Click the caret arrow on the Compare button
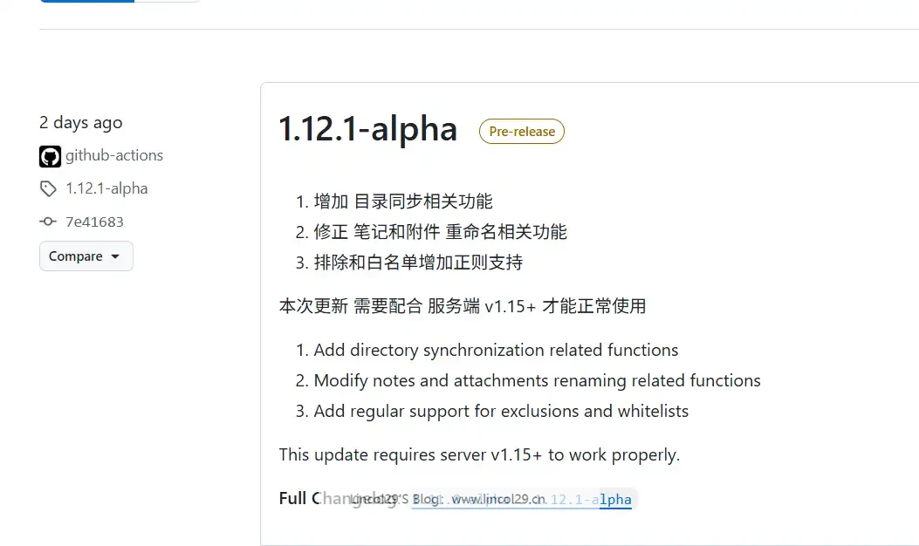Viewport: 919px width, 546px height. [115, 256]
